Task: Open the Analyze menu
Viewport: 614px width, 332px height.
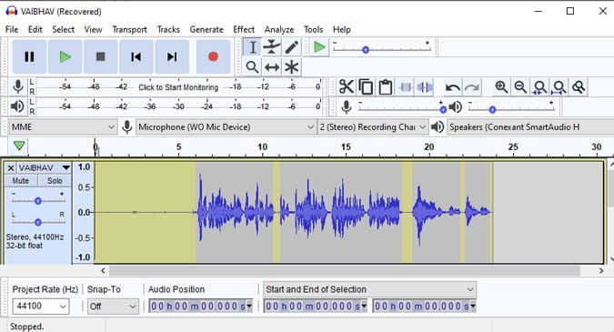Action: tap(279, 29)
